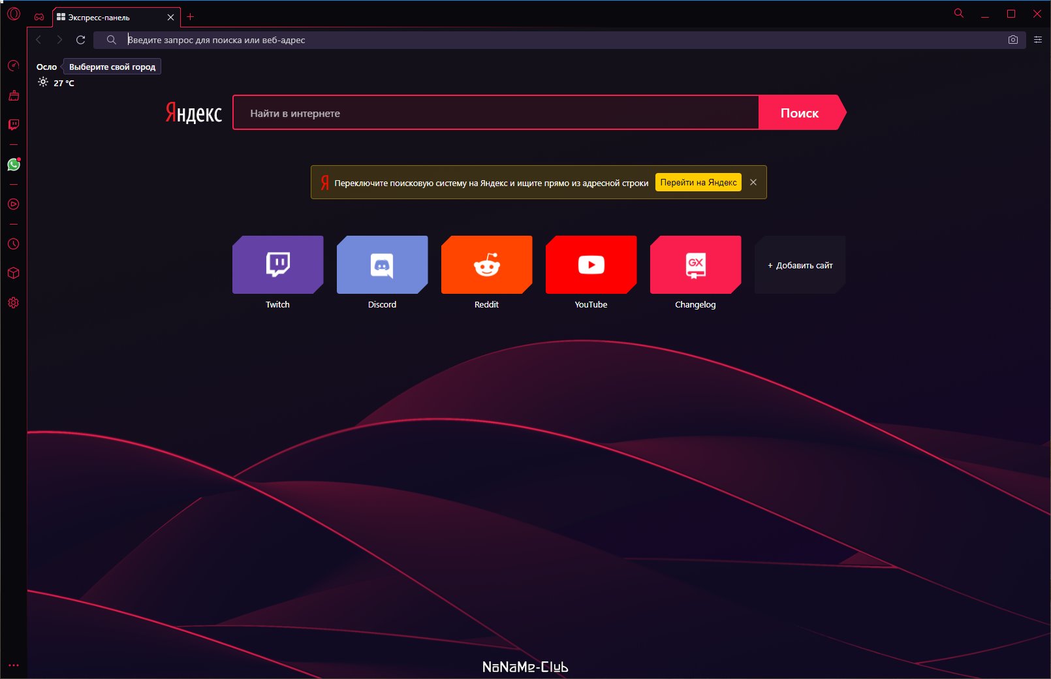Open the Reddit speed dial tile
Viewport: 1051px width, 679px height.
click(x=486, y=264)
